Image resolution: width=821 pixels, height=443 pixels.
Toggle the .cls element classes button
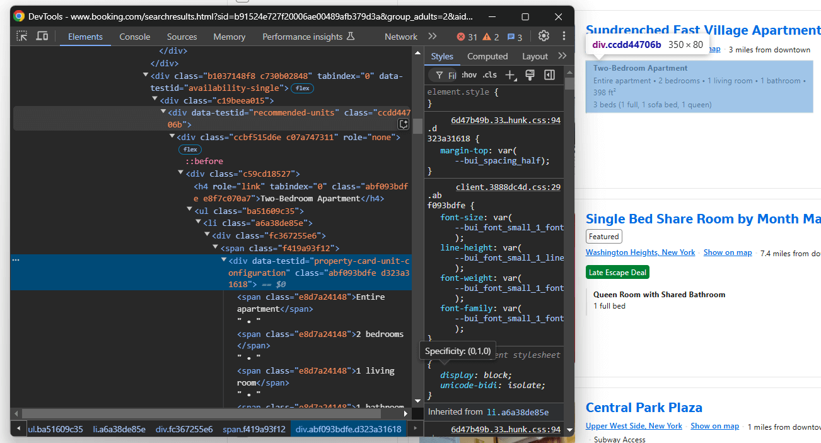490,75
